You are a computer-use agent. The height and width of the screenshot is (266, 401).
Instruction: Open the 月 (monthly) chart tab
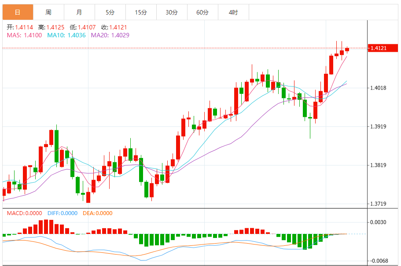pos(79,12)
